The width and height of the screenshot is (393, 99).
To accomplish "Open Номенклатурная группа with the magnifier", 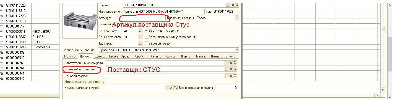I will click(175, 88).
